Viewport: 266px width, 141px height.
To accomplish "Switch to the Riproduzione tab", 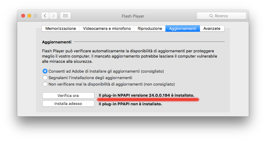I will [x=150, y=29].
